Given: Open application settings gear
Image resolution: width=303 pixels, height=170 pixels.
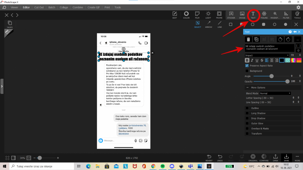Looking at the screenshot, I should click(298, 7).
